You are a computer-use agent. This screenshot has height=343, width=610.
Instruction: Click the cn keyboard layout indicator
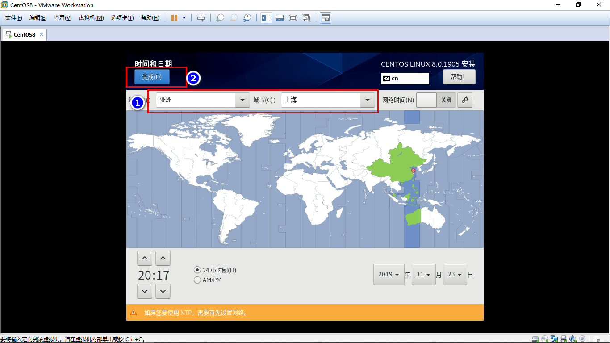[x=405, y=79]
